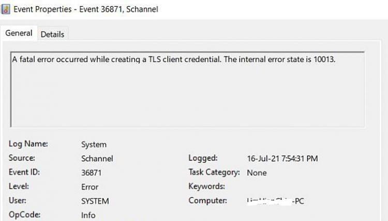Click the Computer name value
The image size is (388, 221).
pyautogui.click(x=276, y=201)
